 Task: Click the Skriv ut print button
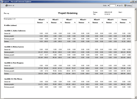pos(10,5)
